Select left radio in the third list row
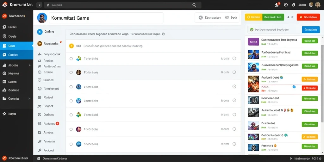The image size is (324, 162). point(71,87)
